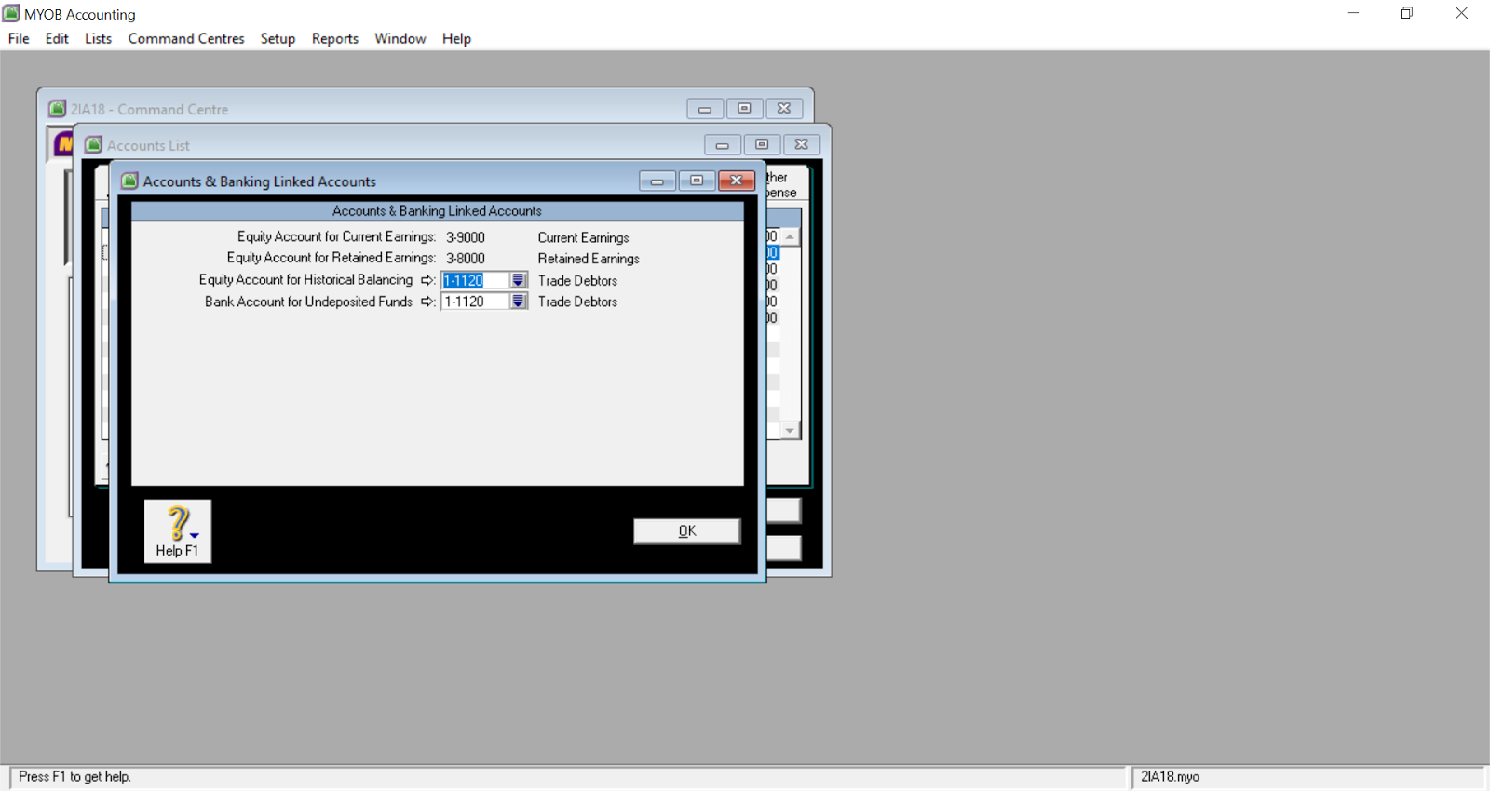The image size is (1490, 791).
Task: Maximize the Linked Accounts dialog
Action: [x=697, y=181]
